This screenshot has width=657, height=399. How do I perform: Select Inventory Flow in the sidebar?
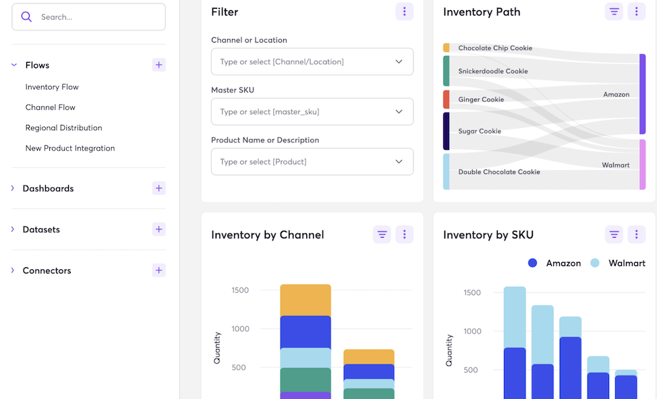click(52, 86)
